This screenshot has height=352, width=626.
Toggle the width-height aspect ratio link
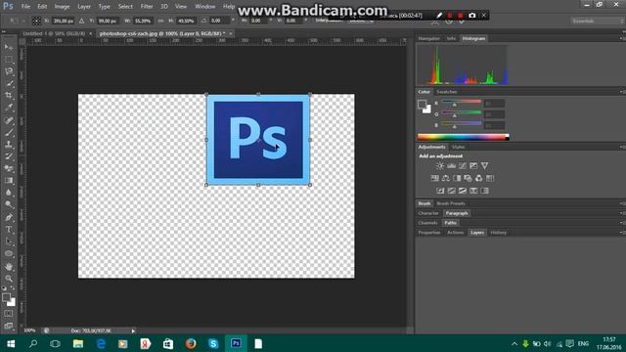160,21
